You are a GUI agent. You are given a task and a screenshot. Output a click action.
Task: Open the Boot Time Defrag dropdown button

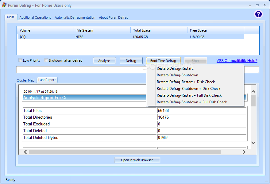click(163, 61)
